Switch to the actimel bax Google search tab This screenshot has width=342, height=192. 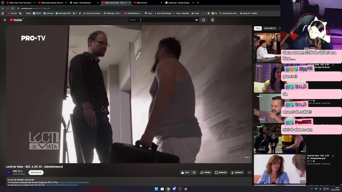(x=179, y=3)
